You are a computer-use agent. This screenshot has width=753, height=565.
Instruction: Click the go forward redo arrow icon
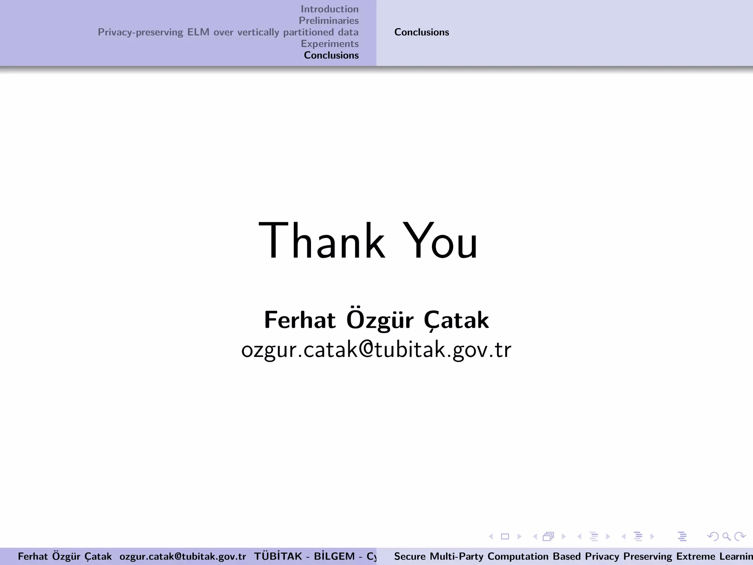(x=740, y=537)
